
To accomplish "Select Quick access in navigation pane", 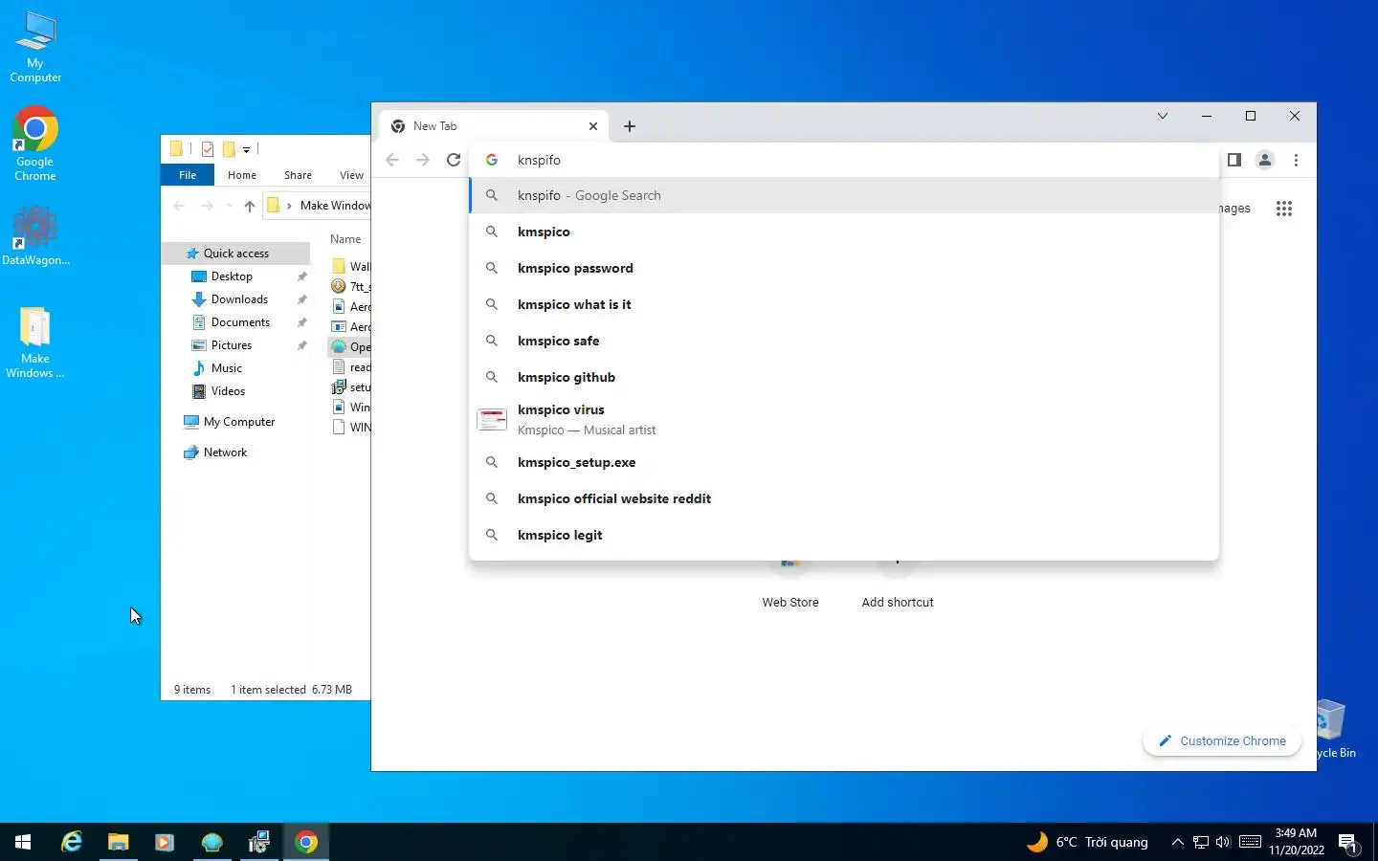I will [236, 254].
